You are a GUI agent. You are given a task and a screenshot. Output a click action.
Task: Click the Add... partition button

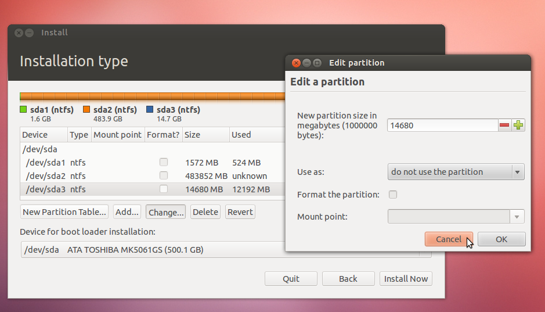pyautogui.click(x=127, y=212)
